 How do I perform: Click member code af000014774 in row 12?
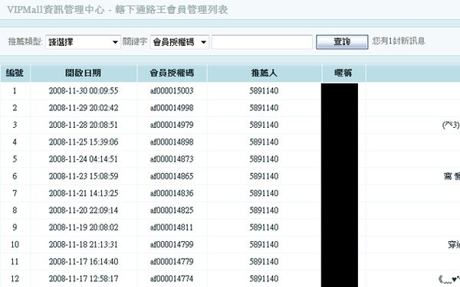[x=172, y=279]
